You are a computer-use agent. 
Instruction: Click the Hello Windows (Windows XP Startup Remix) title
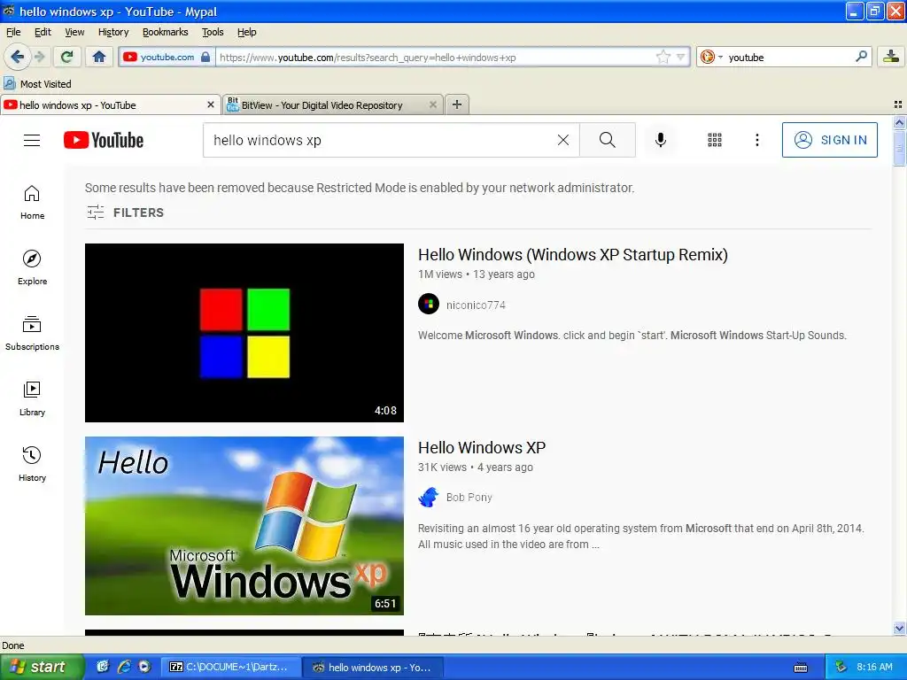[x=573, y=254]
